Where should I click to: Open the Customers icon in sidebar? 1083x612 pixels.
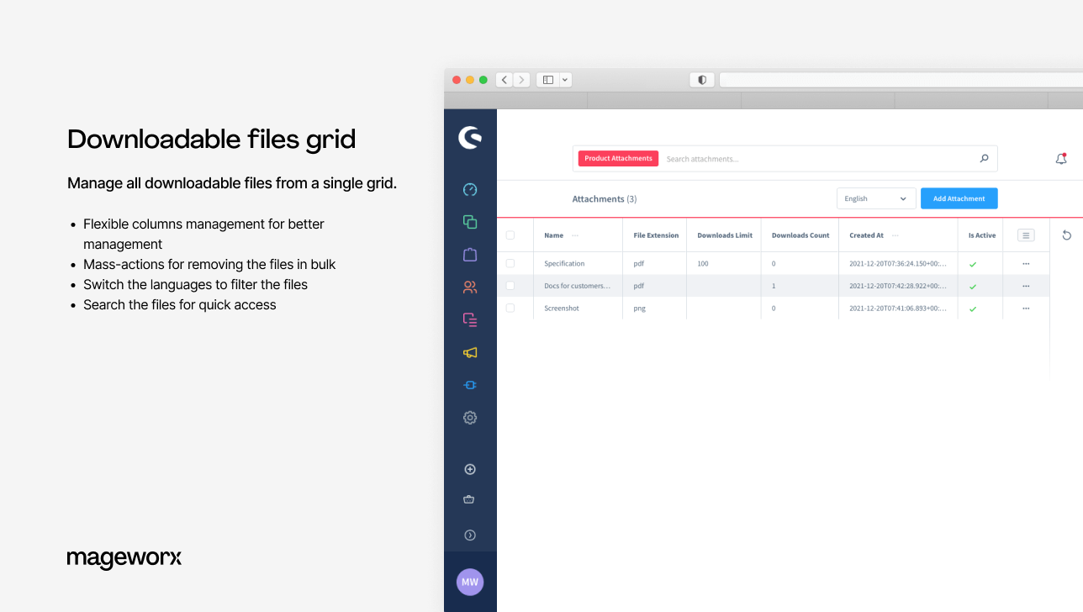click(470, 288)
